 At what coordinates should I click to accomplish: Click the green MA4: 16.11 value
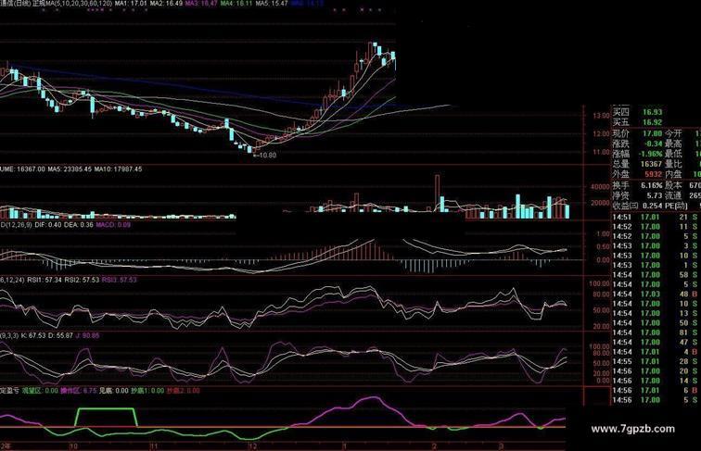(236, 3)
